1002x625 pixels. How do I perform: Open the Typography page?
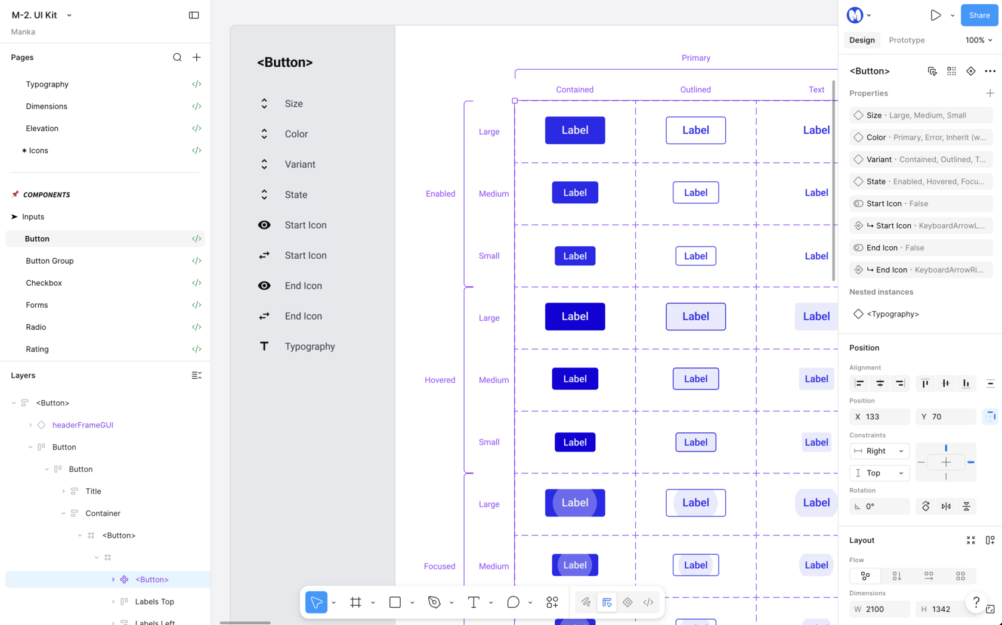click(47, 84)
